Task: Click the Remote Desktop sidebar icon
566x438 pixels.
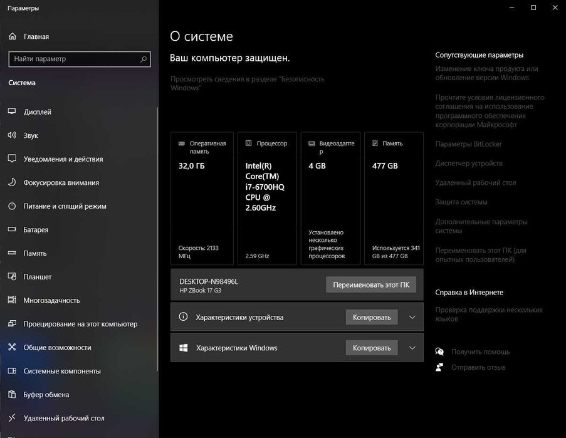Action: [11, 418]
